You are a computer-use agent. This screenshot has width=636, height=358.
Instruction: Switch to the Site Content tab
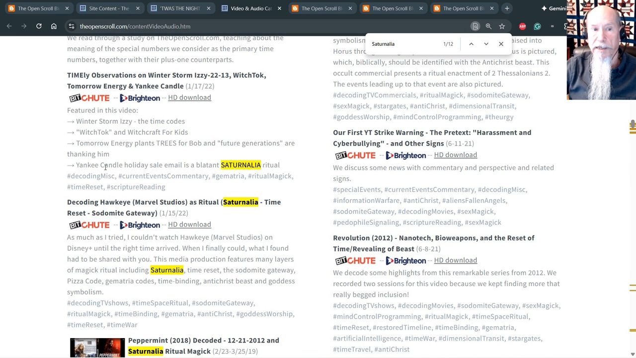tap(109, 8)
